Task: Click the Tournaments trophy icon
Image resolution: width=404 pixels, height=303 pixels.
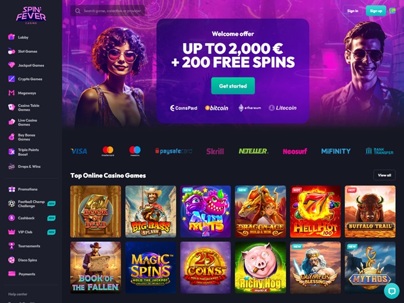Action: coord(12,246)
